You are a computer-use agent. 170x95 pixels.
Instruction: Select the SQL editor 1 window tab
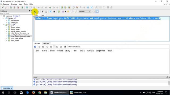pyautogui.click(x=7, y=88)
